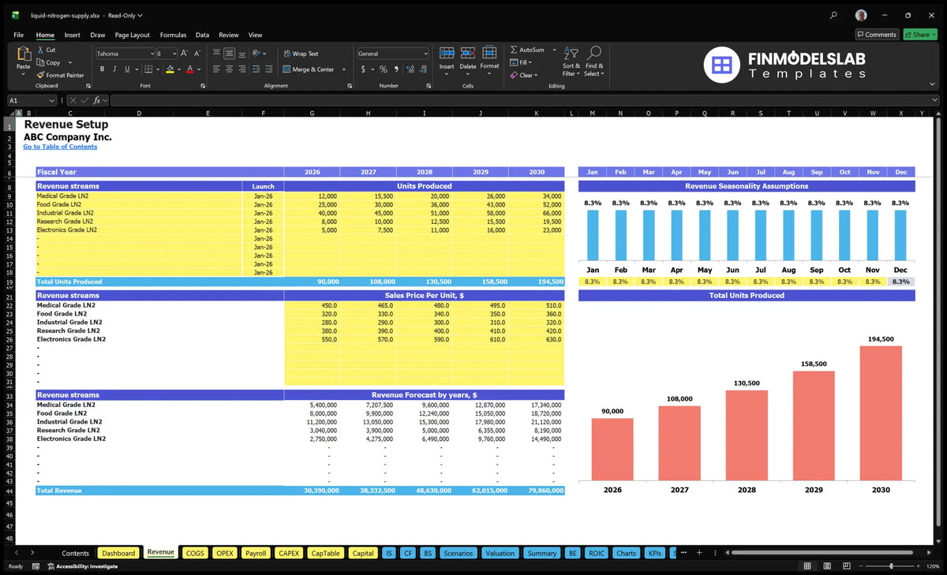Toggle Merge & Center on selection
The height and width of the screenshot is (575, 947).
(x=309, y=69)
